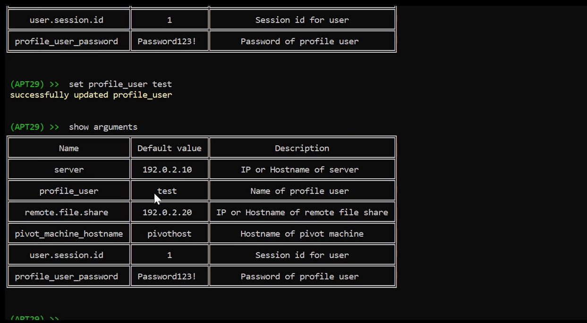This screenshot has width=587, height=323.
Task: Click the "server" name cell
Action: 69,169
